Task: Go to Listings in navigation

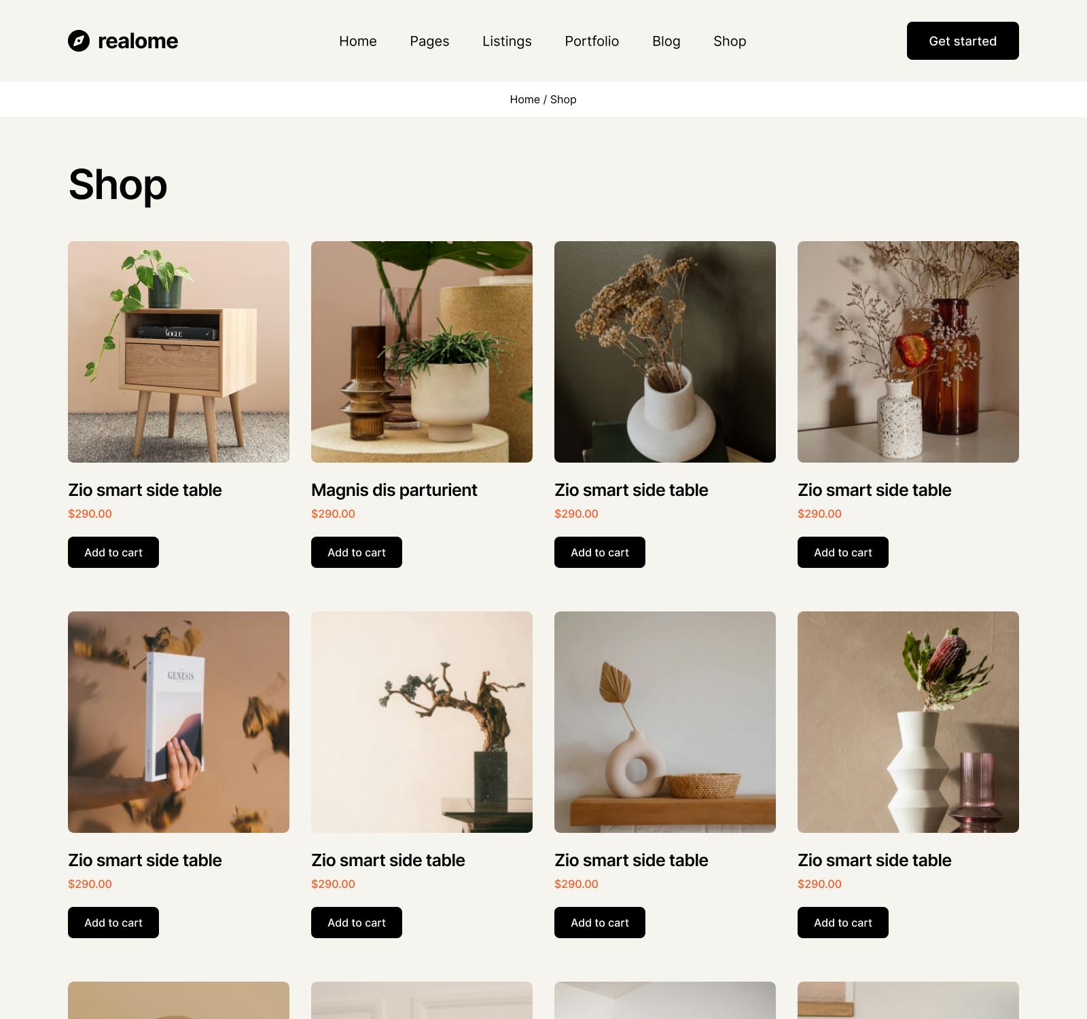Action: [507, 41]
